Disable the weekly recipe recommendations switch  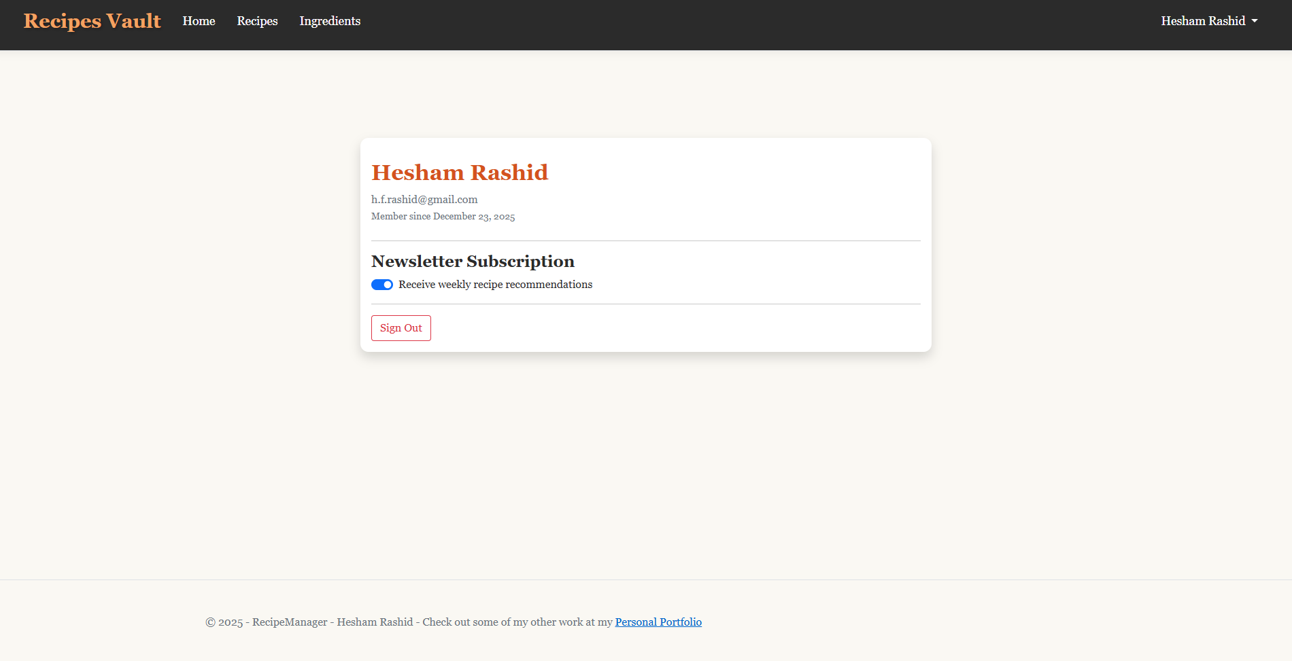382,285
